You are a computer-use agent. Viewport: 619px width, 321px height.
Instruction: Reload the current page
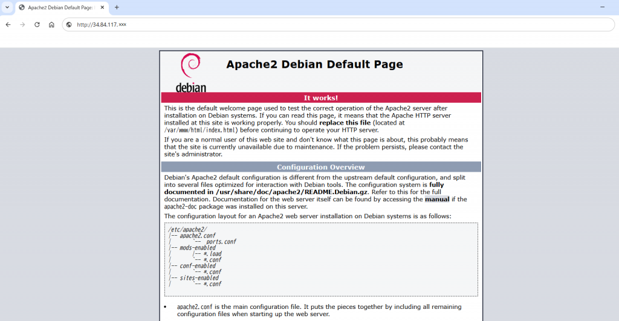[x=37, y=24]
